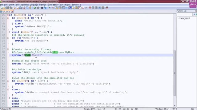Click the Zoom Out toolbar icon
Image resolution: width=197 pixels, height=110 pixels.
pyautogui.click(x=53, y=8)
